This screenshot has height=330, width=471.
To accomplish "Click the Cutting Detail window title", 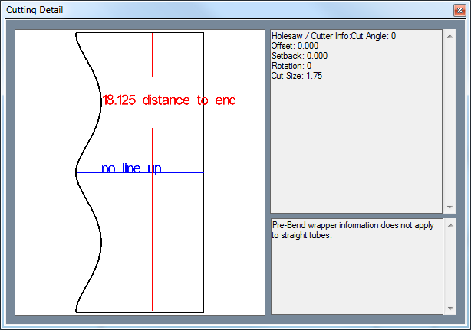I will (35, 10).
